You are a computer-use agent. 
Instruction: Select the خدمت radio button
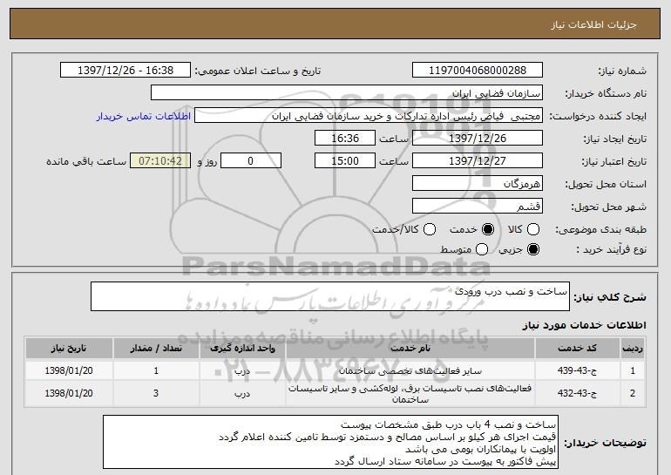[488, 229]
